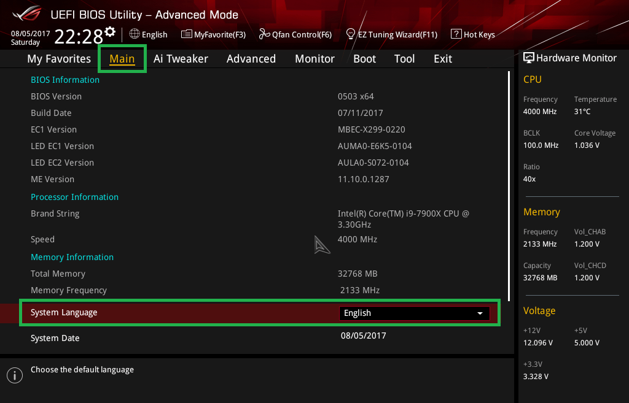Image resolution: width=629 pixels, height=403 pixels.
Task: Click the Hot Keys question mark icon
Action: point(456,34)
